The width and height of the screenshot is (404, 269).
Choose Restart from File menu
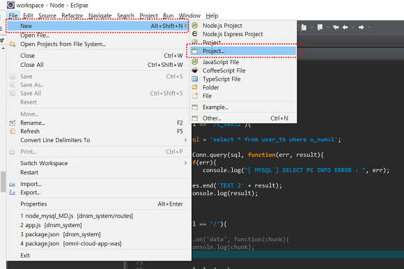98,172
